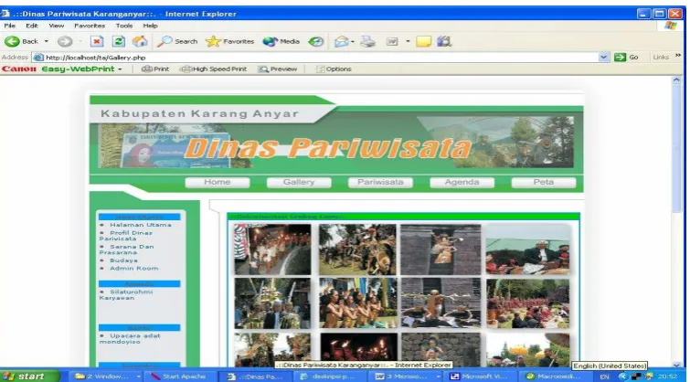Open the Admin Room sidebar link
Image resolution: width=690 pixels, height=382 pixels.
click(133, 269)
